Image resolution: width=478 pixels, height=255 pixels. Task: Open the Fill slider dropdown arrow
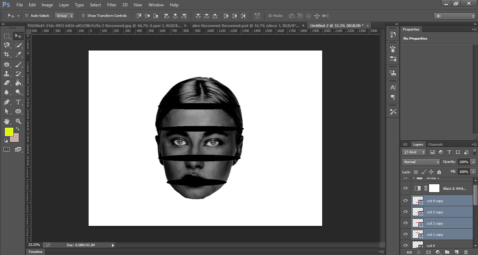(x=474, y=172)
